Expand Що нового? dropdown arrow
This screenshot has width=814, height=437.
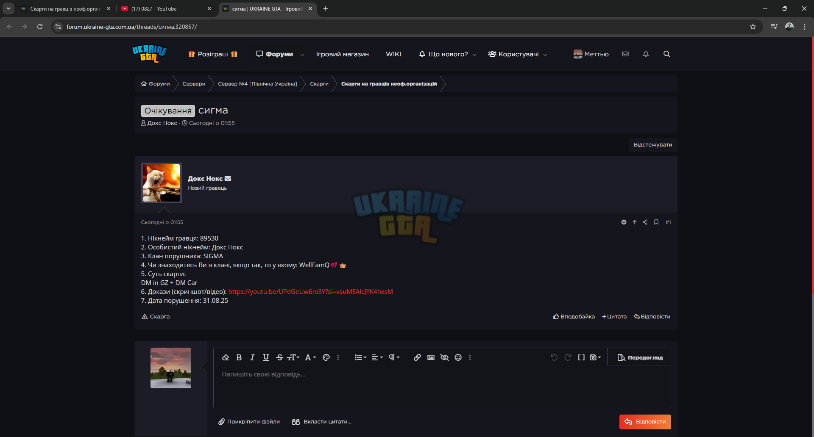(x=474, y=55)
